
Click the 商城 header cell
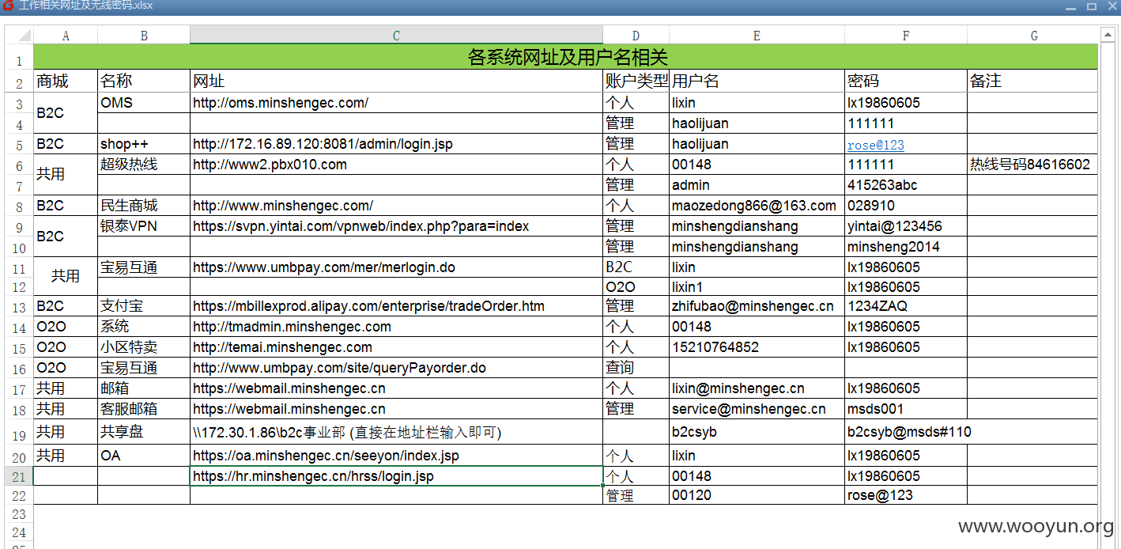point(66,81)
